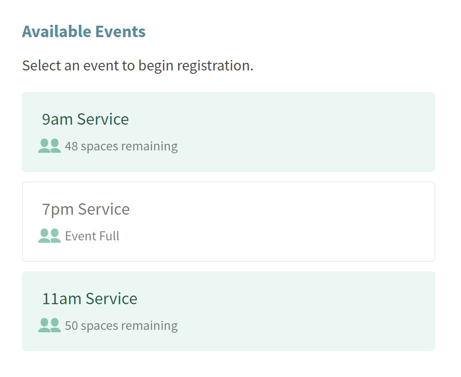Click the 11am Service title

90,298
